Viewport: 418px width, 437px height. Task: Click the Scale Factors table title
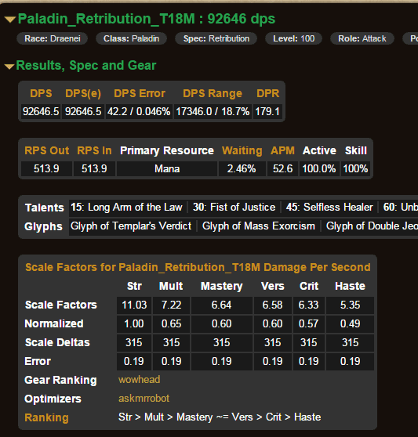click(x=198, y=267)
